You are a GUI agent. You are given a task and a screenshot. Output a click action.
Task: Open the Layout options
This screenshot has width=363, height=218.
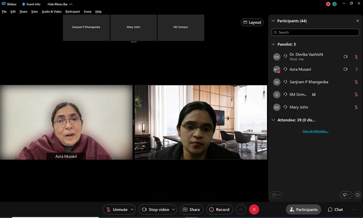click(x=252, y=22)
